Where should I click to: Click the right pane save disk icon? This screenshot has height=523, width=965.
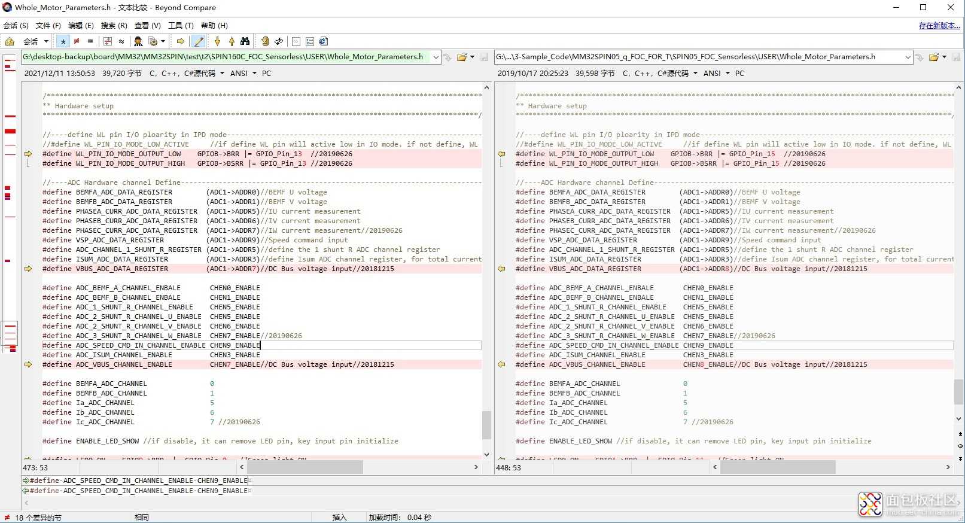(956, 57)
